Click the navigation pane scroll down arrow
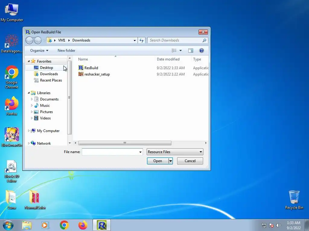The height and width of the screenshot is (231, 309). coord(70,143)
